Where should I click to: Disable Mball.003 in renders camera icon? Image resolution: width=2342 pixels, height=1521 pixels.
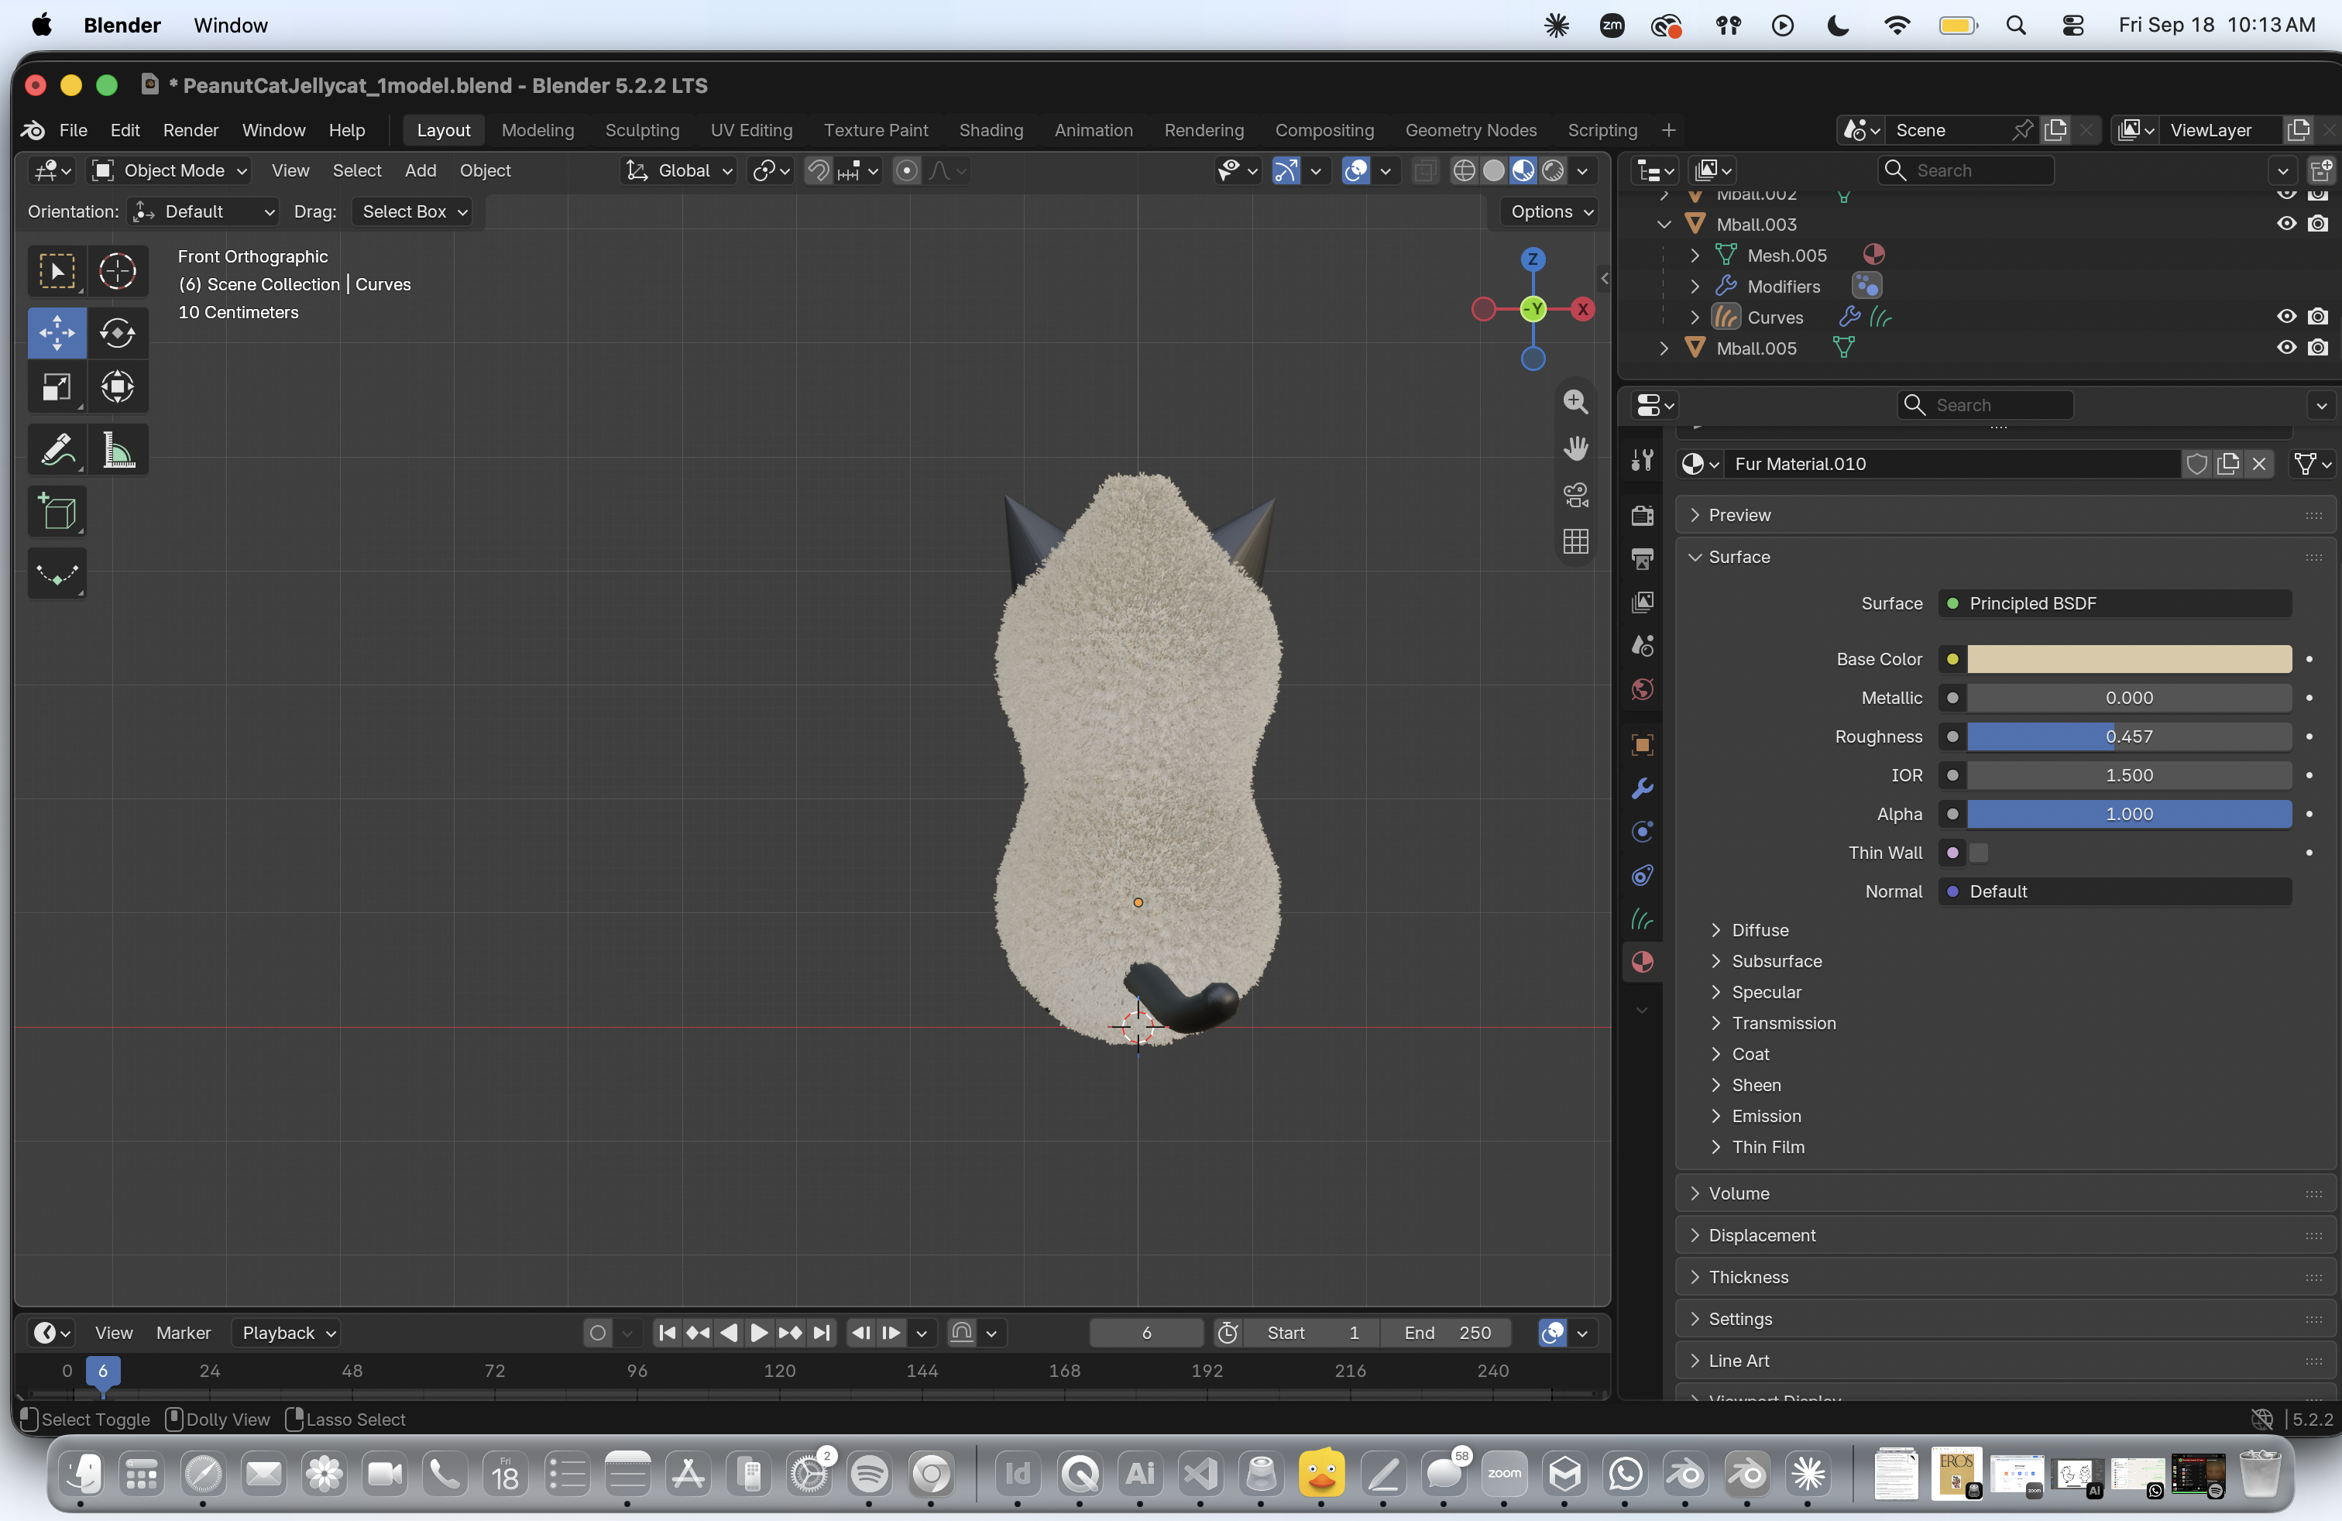coord(2319,225)
